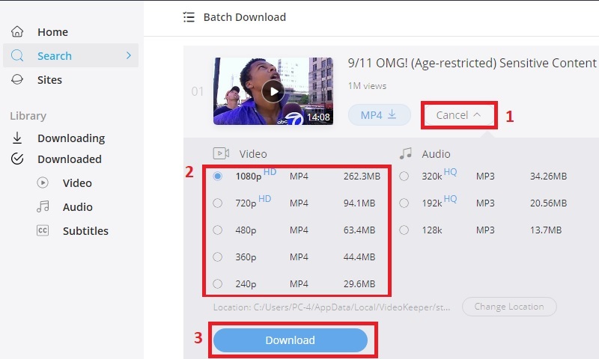Click the Search magnifier icon

tap(17, 55)
